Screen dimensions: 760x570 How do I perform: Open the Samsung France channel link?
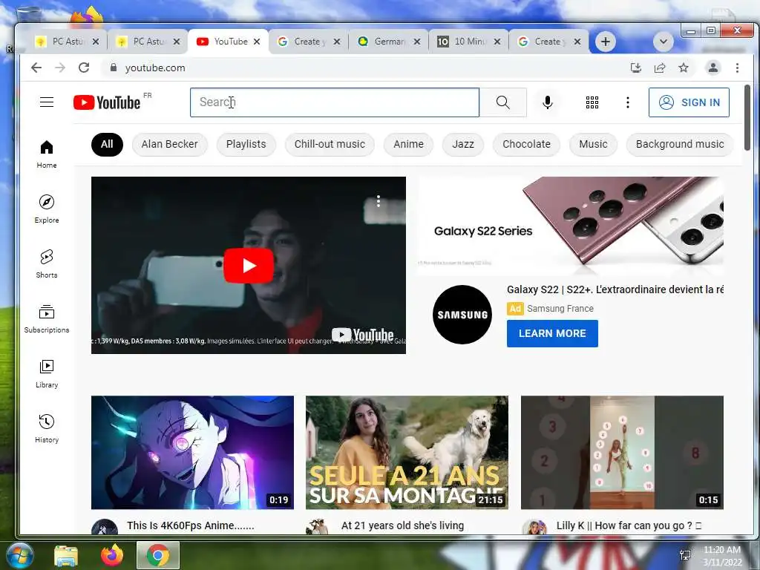point(560,309)
